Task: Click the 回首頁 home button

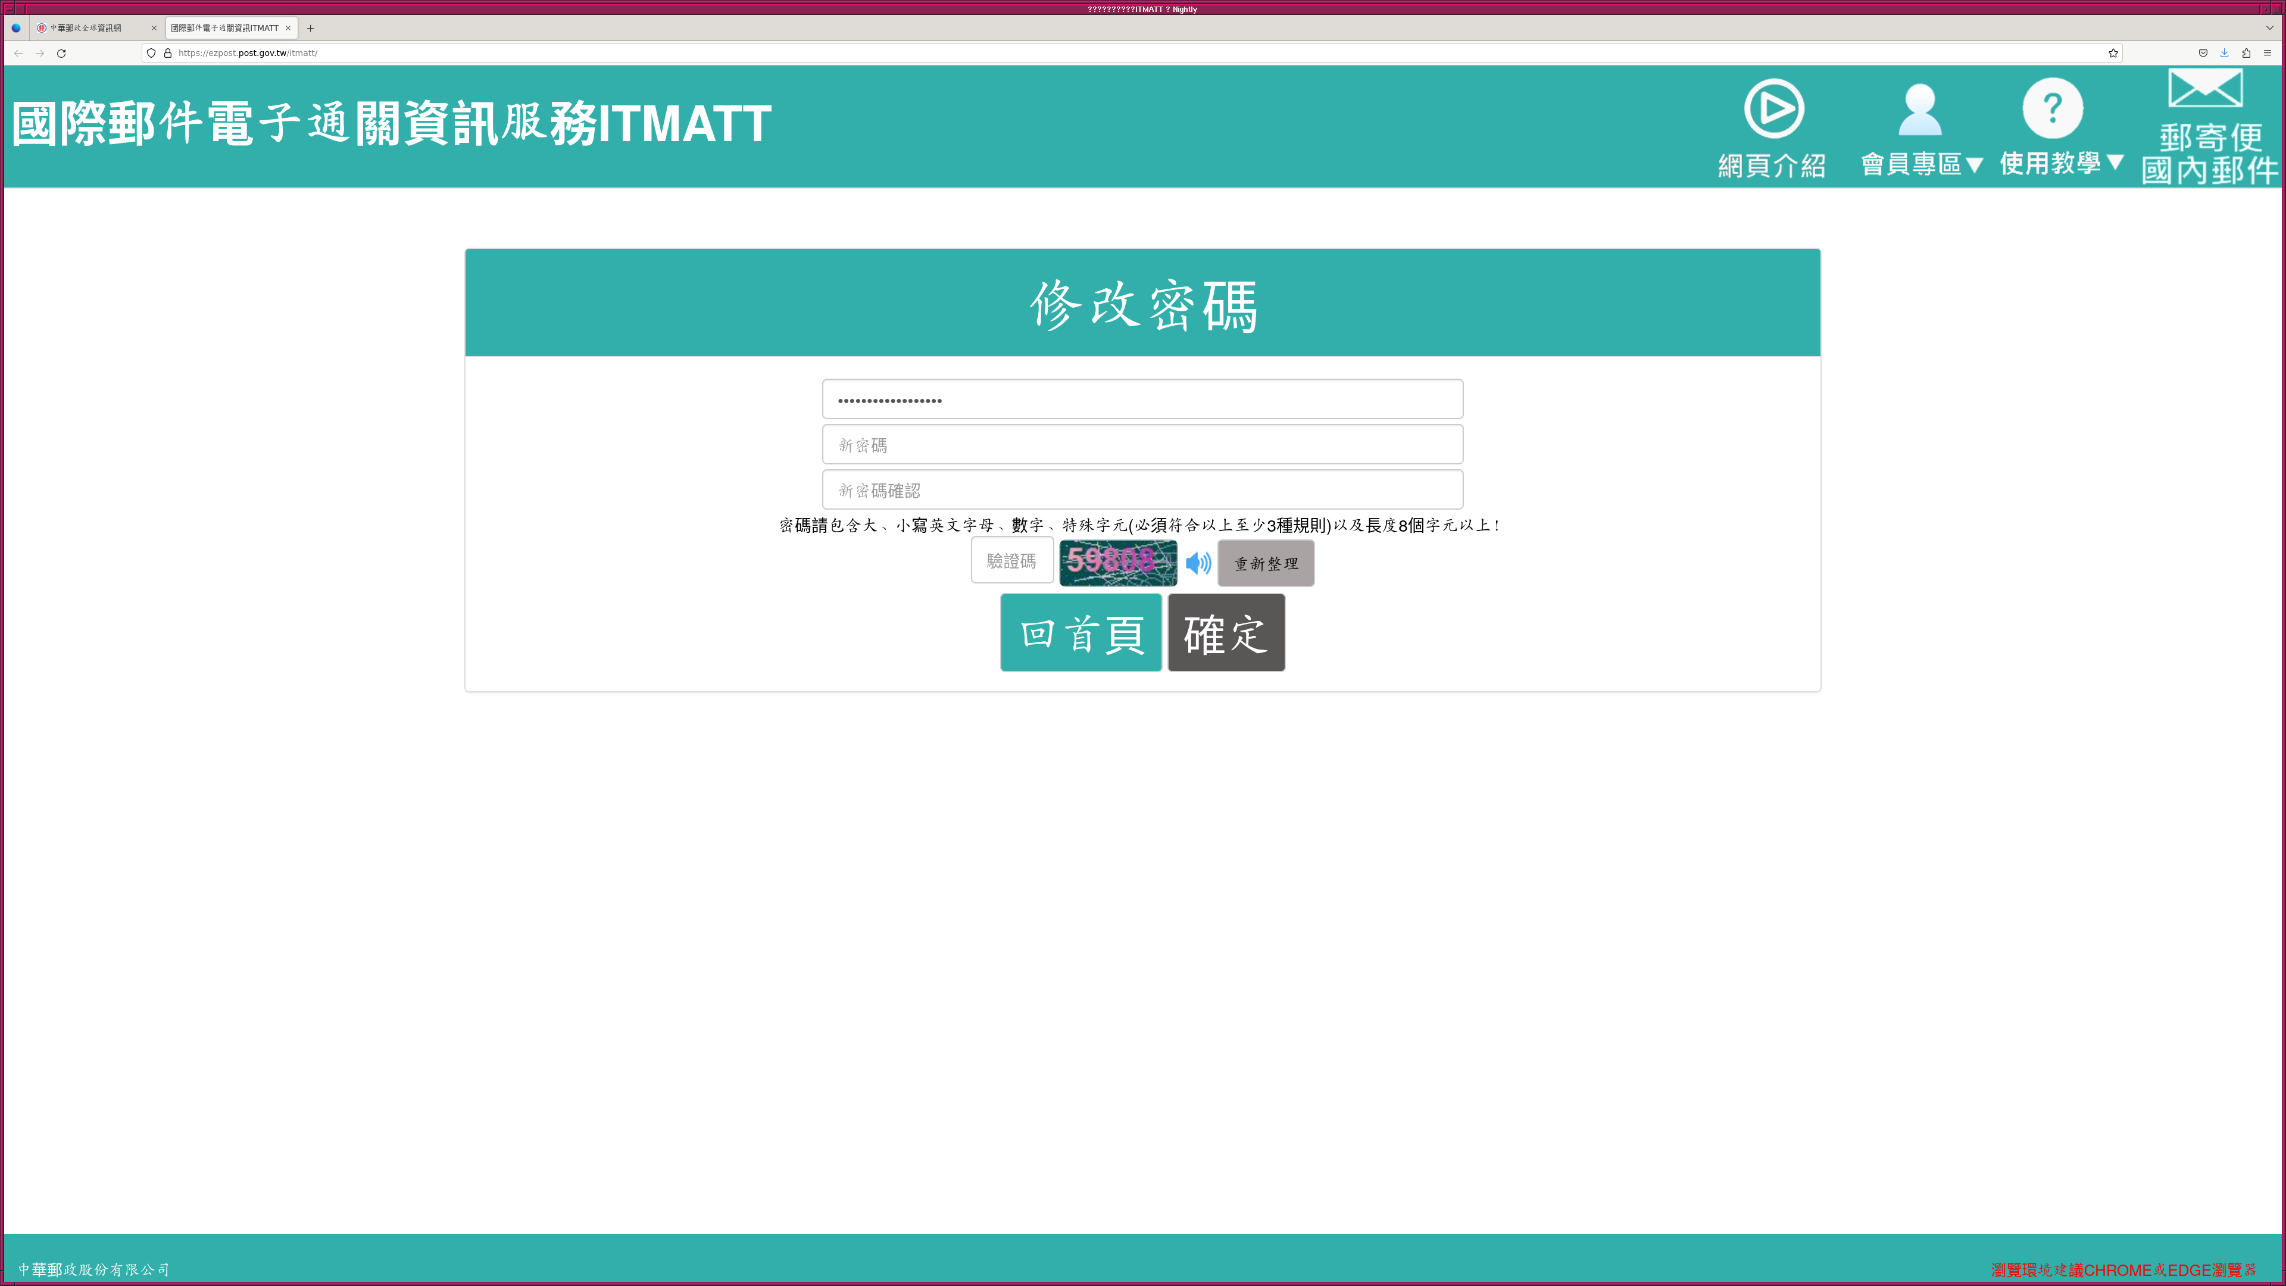Action: pyautogui.click(x=1081, y=633)
